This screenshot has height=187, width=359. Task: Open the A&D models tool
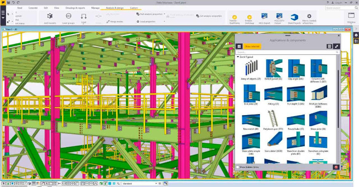point(50,18)
